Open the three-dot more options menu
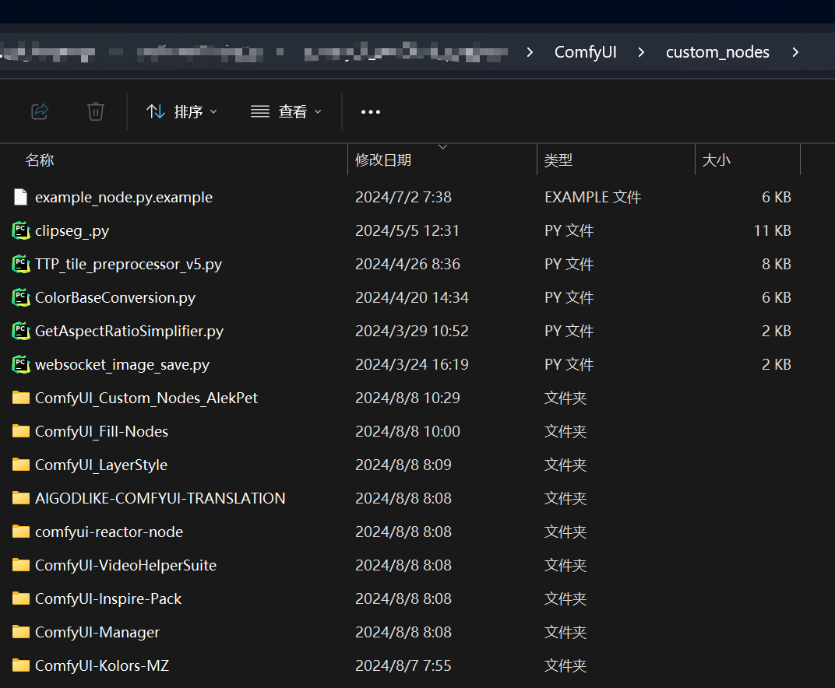835x688 pixels. (x=371, y=112)
